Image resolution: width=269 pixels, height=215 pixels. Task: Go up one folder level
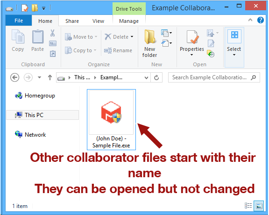(x=50, y=77)
